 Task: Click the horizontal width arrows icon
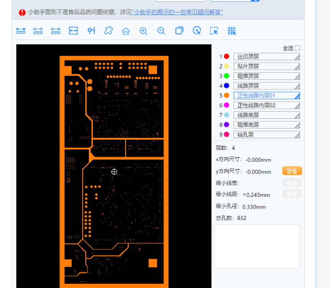[73, 31]
